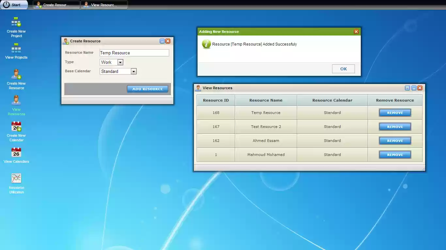Remove the resource named Ahmed Essam
Image resolution: width=446 pixels, height=250 pixels.
[395, 141]
